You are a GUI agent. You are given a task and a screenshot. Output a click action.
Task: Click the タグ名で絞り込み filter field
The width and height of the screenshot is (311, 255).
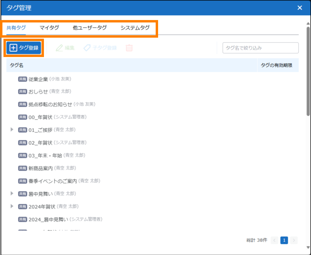[260, 48]
